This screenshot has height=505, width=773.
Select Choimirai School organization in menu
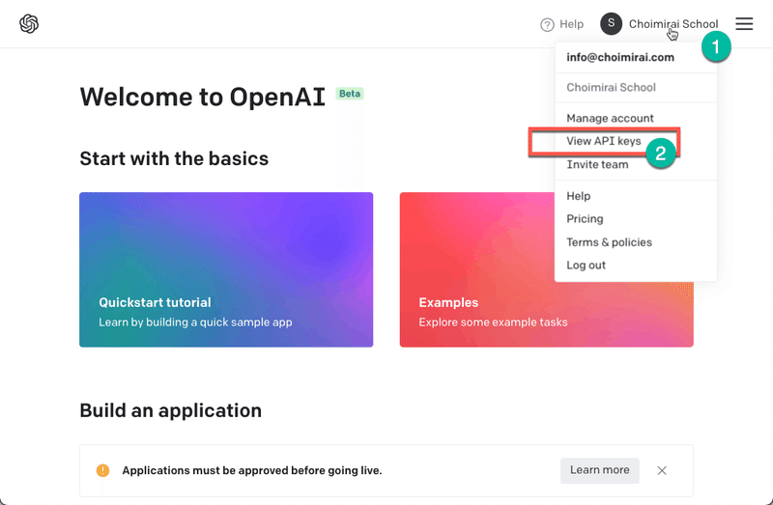(x=611, y=88)
